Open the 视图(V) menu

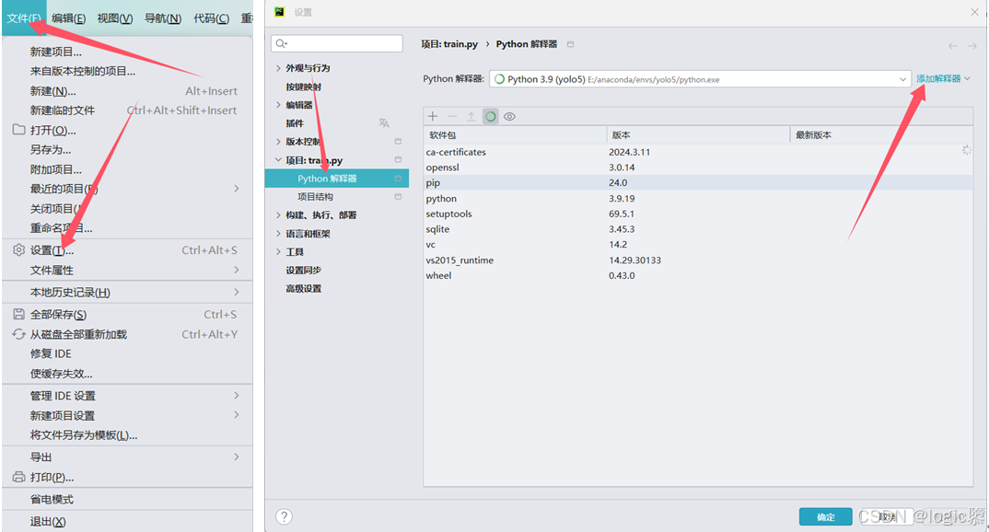[x=115, y=18]
